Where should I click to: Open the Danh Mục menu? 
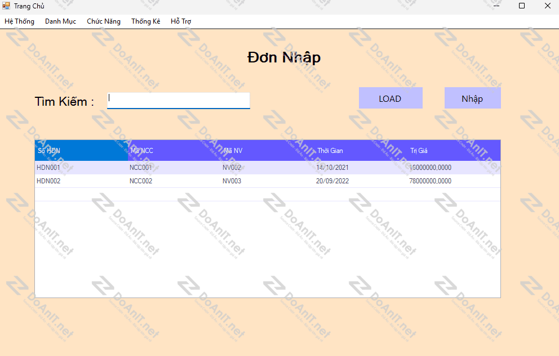point(60,21)
